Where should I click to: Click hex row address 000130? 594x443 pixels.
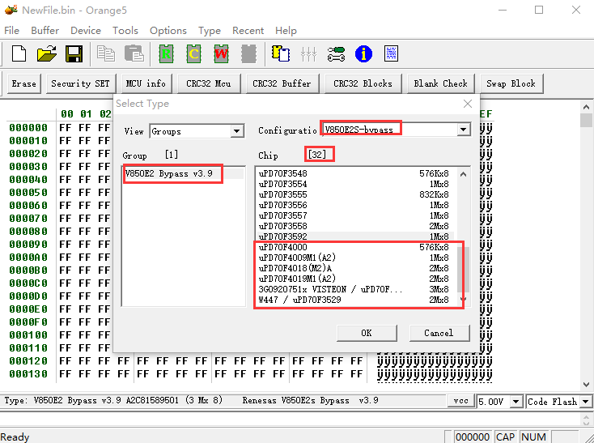(28, 374)
